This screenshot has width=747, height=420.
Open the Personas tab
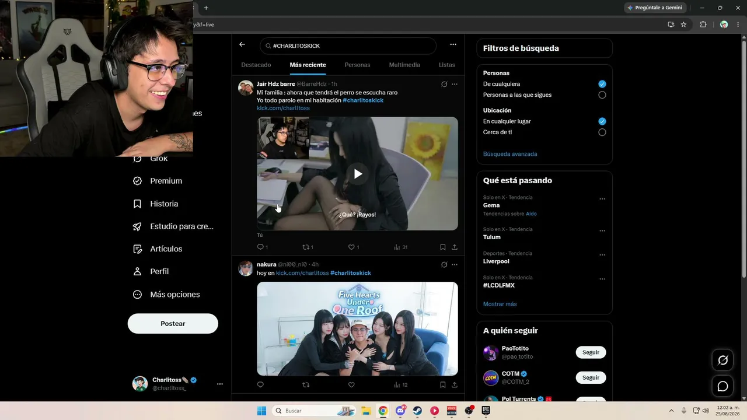tap(357, 65)
